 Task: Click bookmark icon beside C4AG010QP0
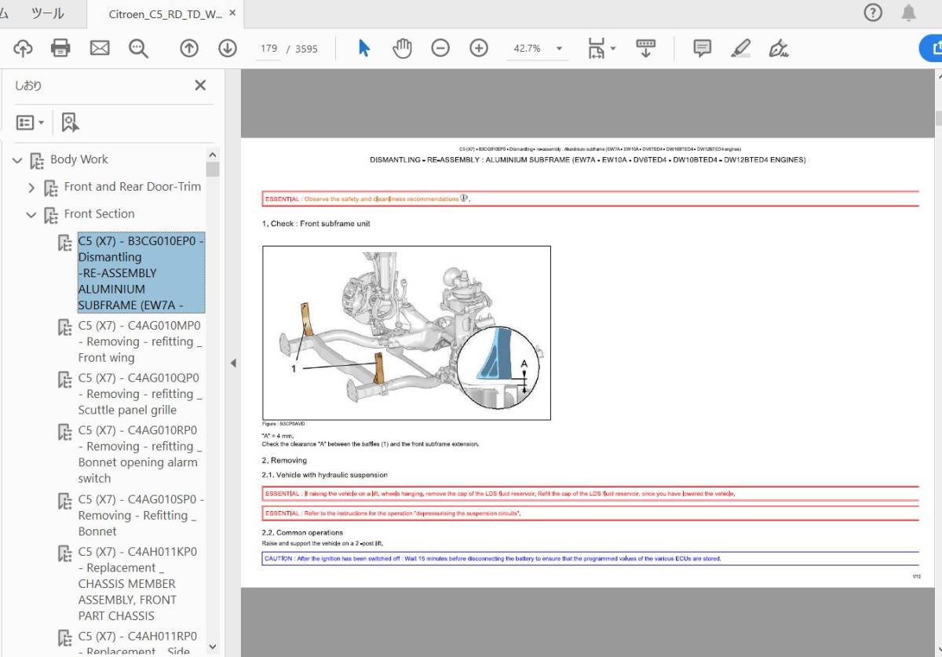(65, 380)
